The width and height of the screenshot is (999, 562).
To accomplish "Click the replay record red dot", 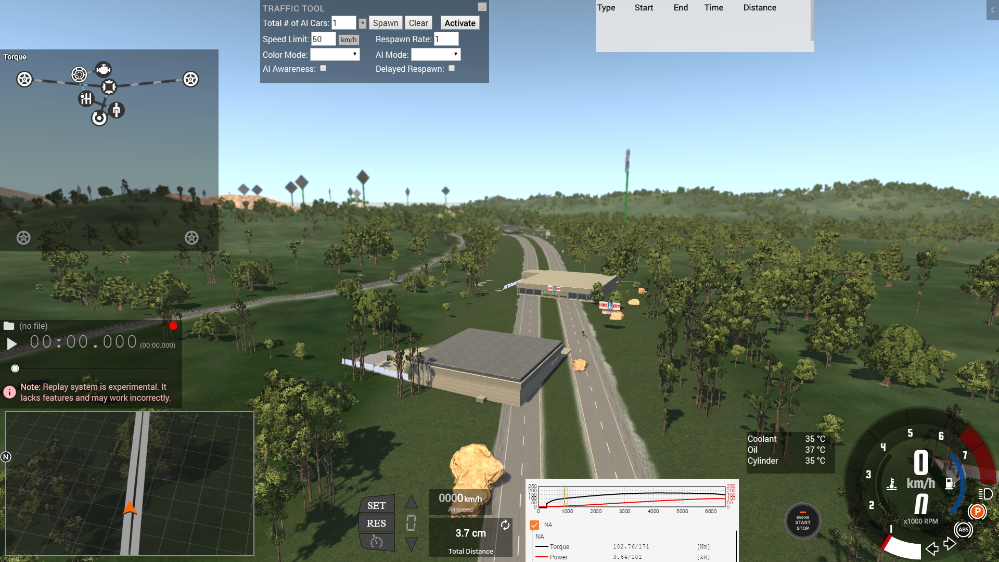I will (x=173, y=326).
